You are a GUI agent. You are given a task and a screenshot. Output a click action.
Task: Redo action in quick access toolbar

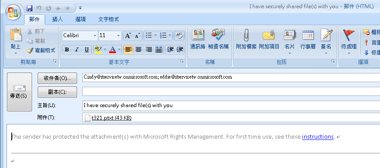[x=48, y=8]
